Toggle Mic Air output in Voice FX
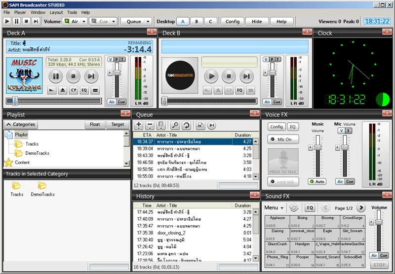Image resolution: width=395 pixels, height=274 pixels. (x=340, y=181)
